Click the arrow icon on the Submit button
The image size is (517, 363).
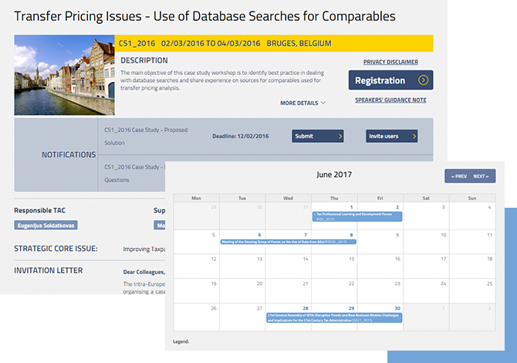pos(338,137)
